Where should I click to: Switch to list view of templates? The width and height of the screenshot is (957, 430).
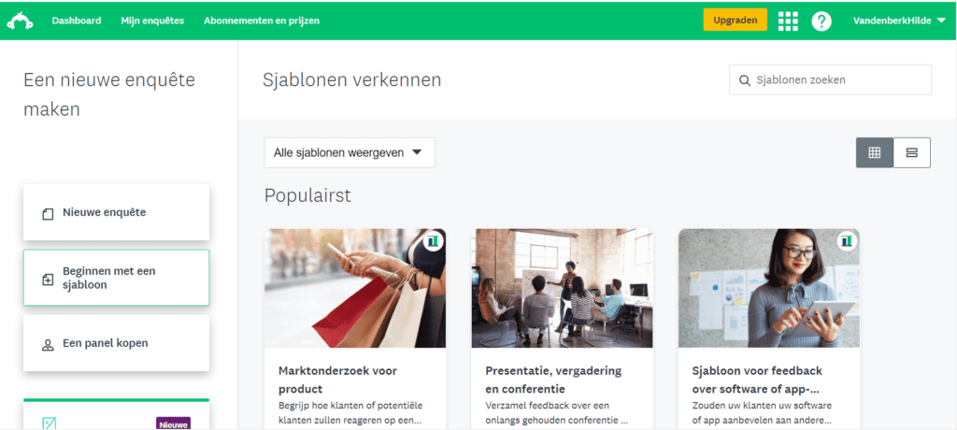pos(912,152)
